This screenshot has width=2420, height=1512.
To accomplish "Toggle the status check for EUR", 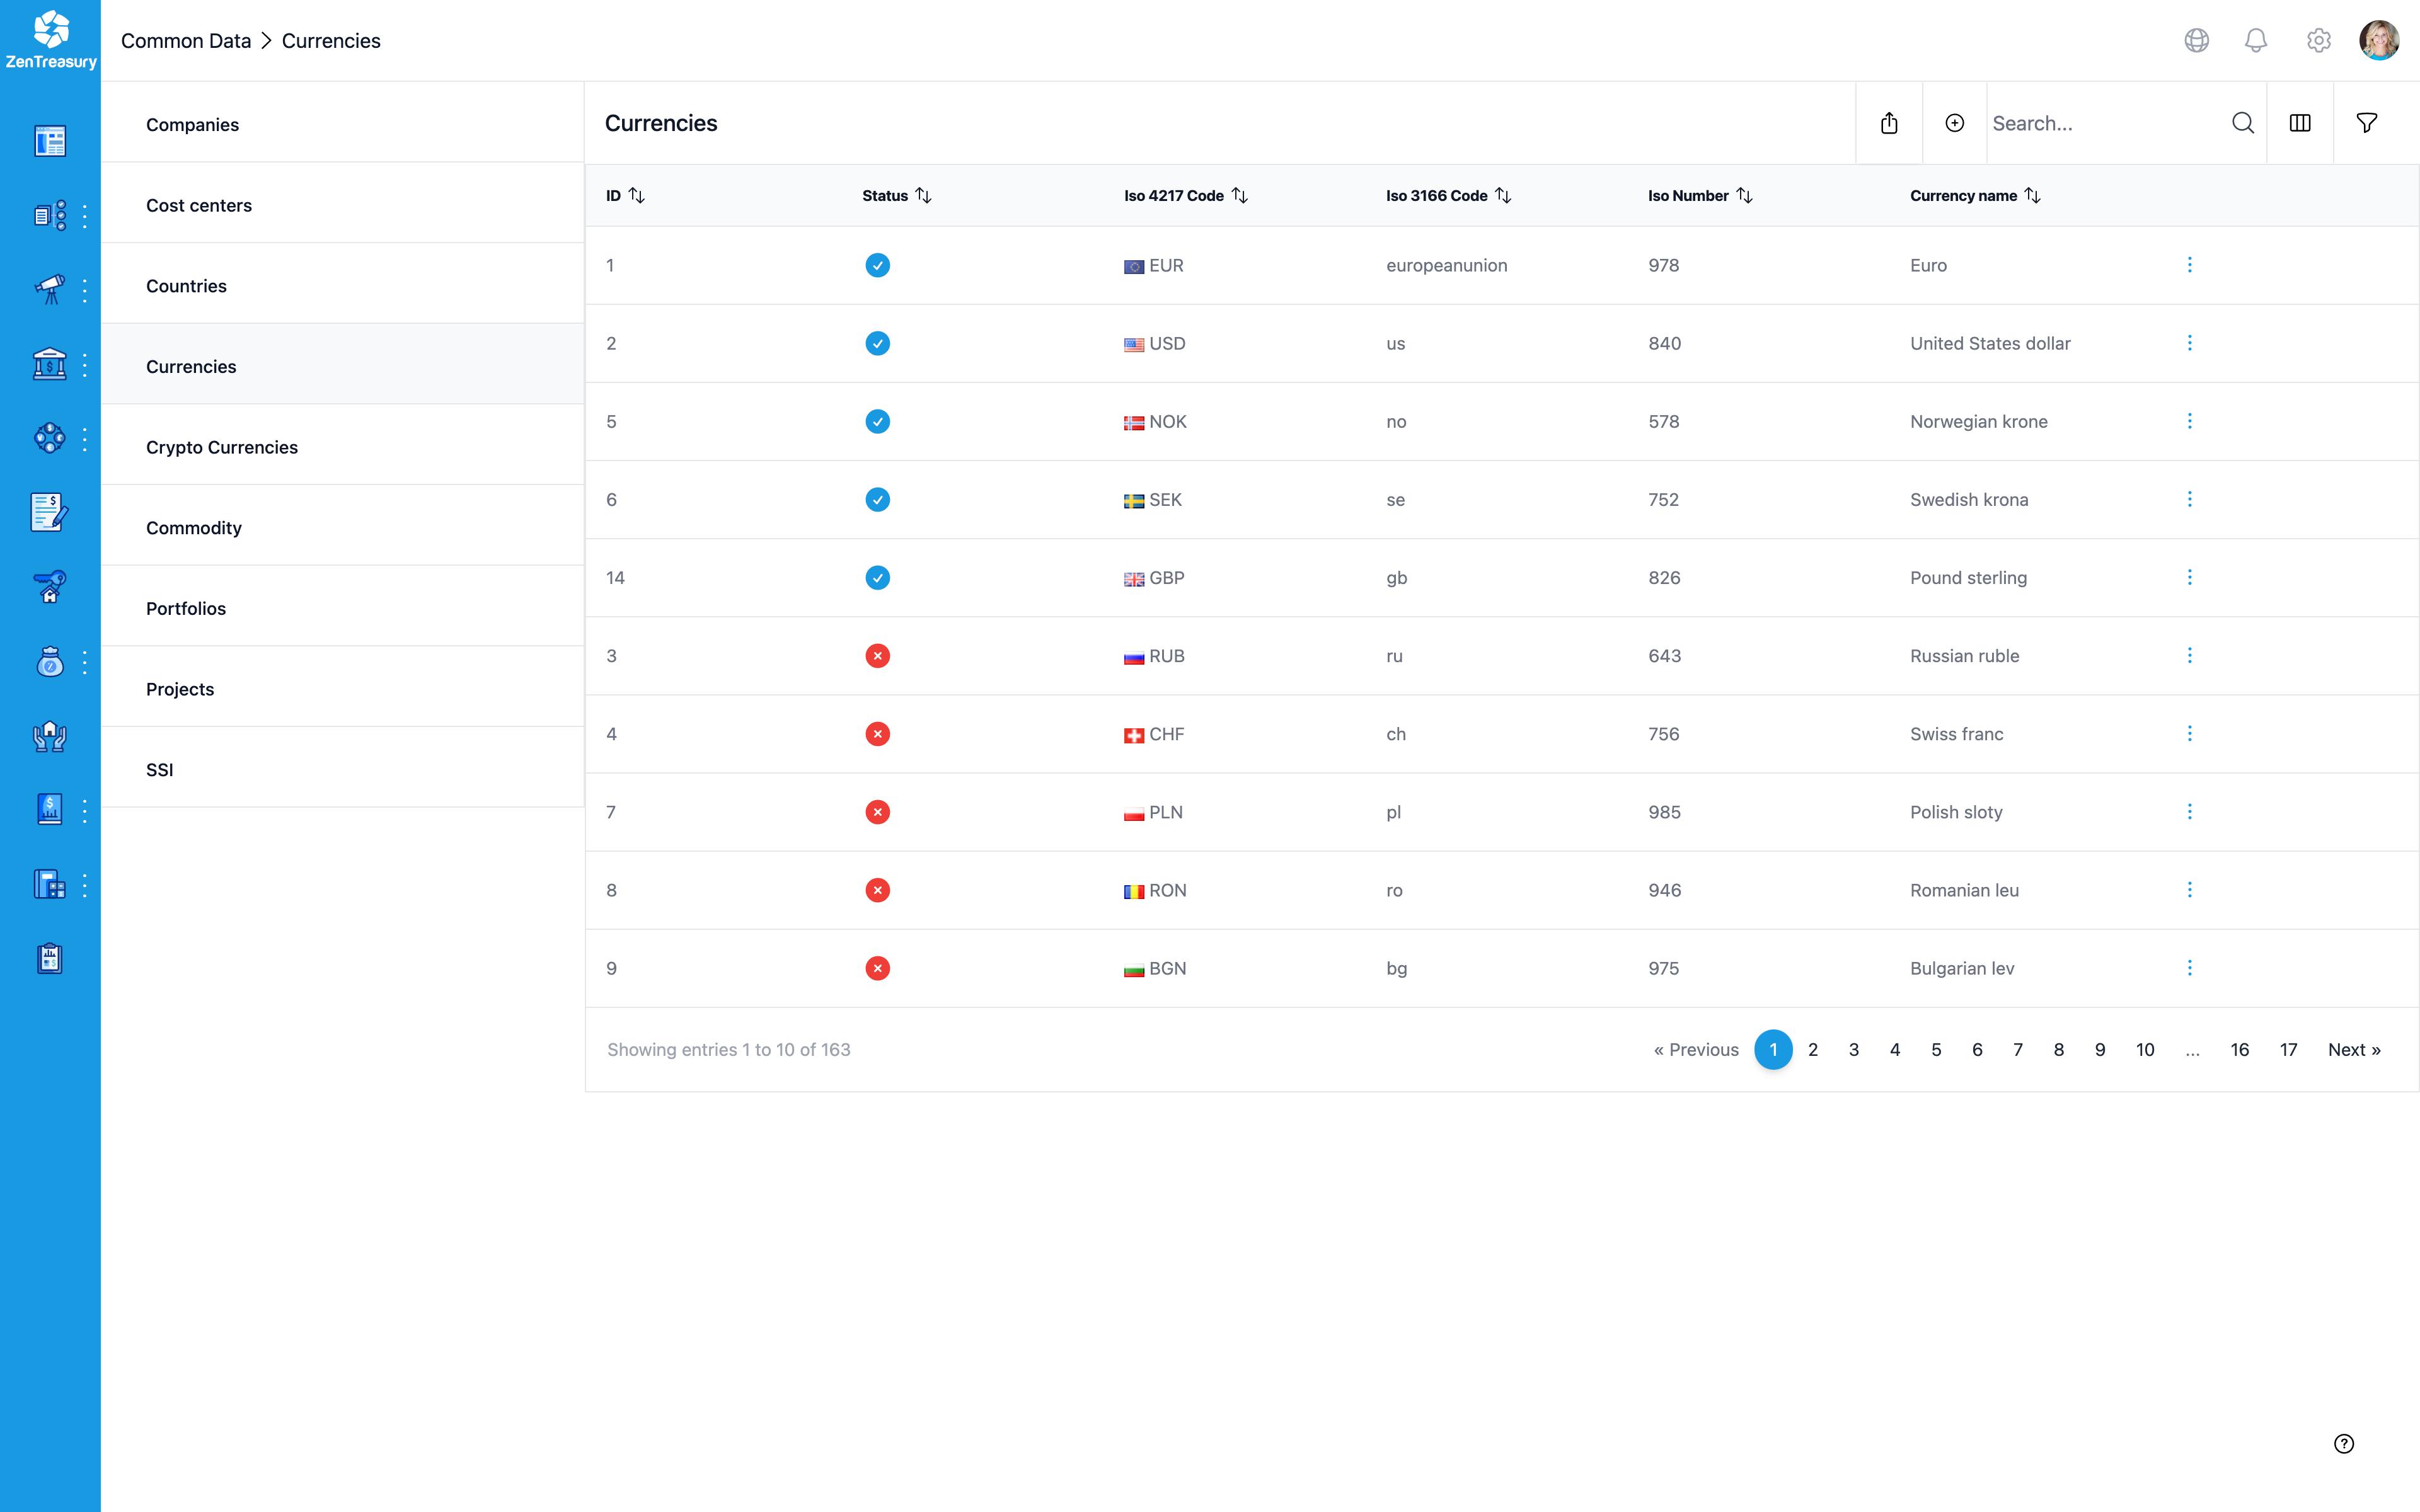I will (x=877, y=265).
